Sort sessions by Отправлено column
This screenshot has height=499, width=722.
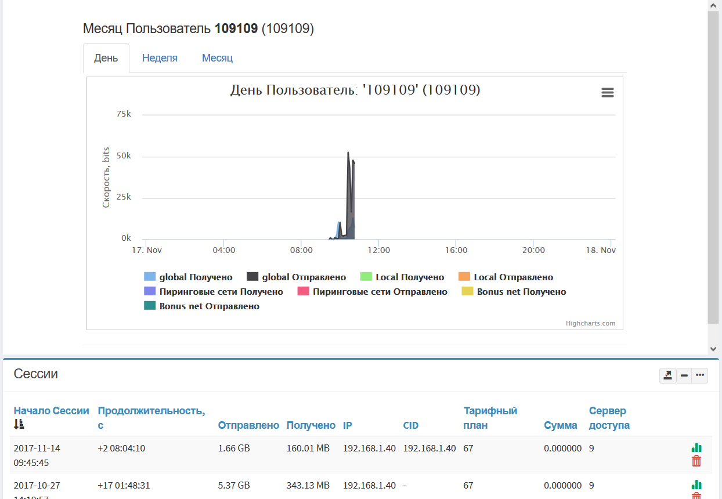248,425
